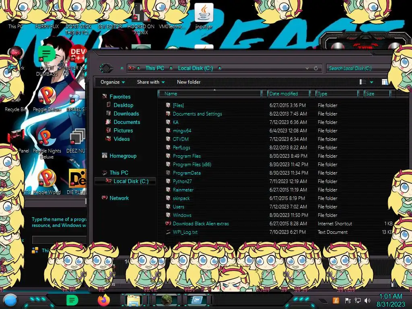Click the New folder button
Screen dimensions: 412x309
point(189,82)
